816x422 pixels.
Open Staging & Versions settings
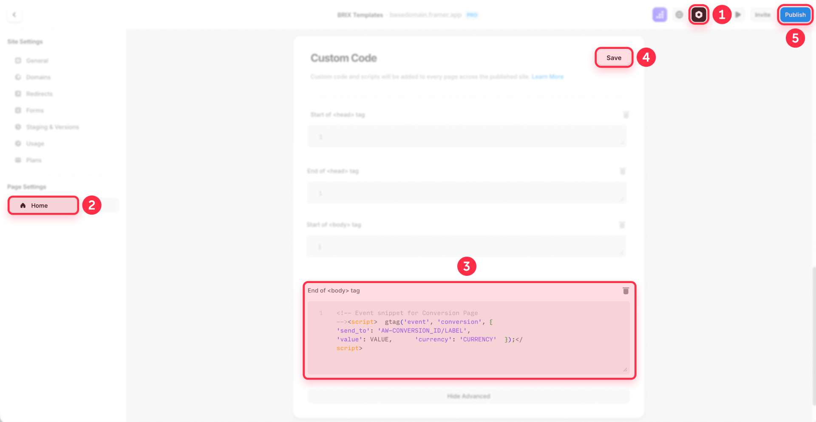point(52,127)
